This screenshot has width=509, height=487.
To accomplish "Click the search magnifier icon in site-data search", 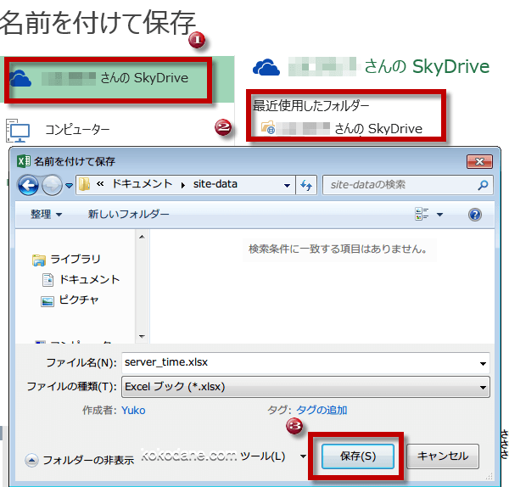I will point(483,185).
